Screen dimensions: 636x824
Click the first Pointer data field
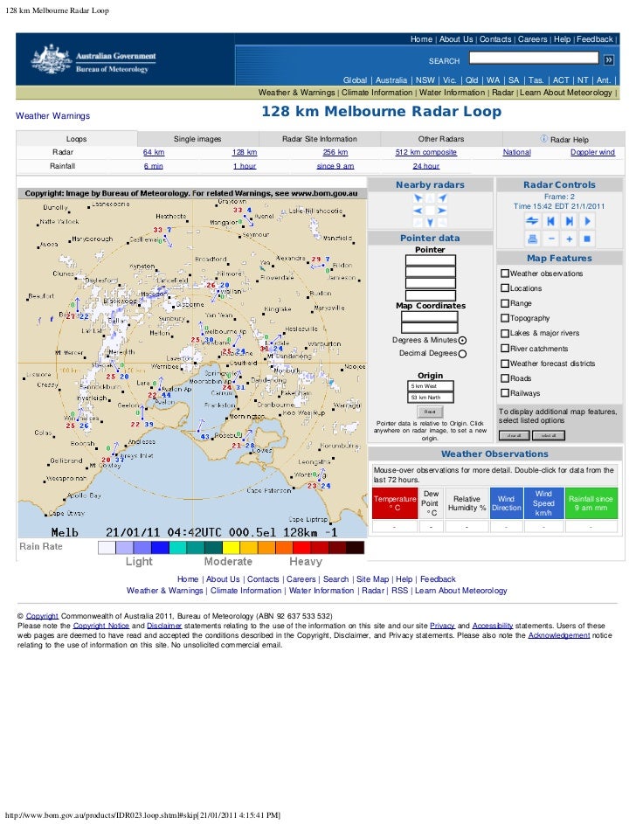click(430, 260)
